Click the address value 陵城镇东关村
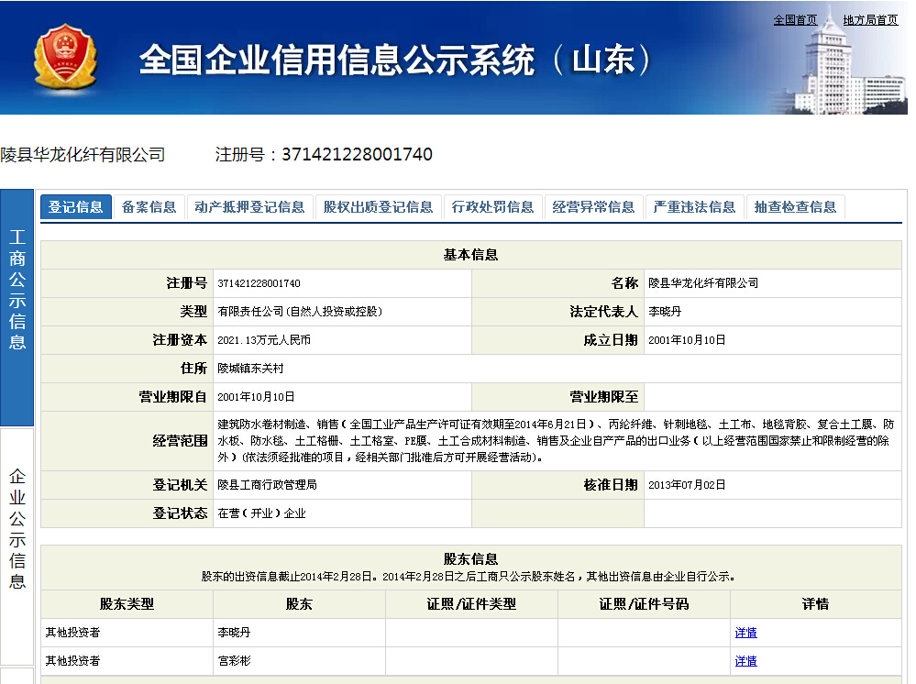 [250, 369]
